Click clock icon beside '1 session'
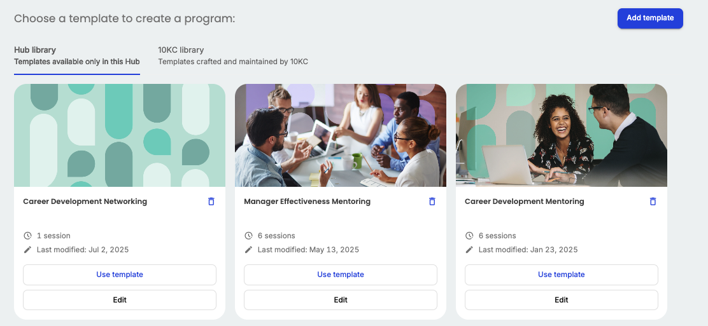Image resolution: width=708 pixels, height=326 pixels. 27,236
